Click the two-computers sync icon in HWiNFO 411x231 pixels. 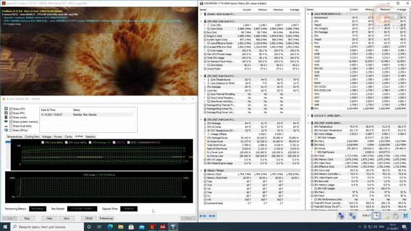pos(352,216)
